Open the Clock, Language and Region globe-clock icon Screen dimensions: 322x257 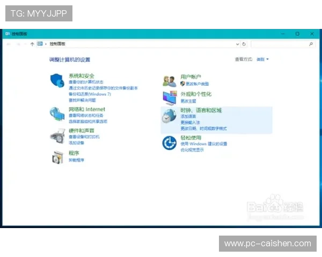point(169,116)
